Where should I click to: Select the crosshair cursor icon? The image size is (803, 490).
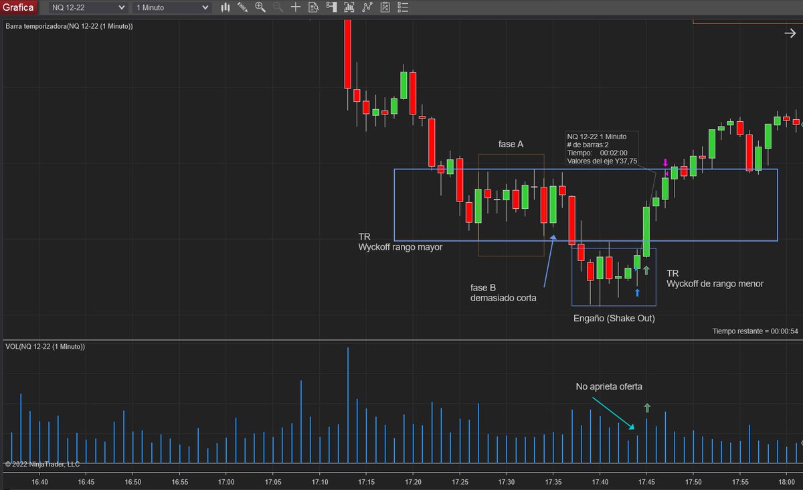(295, 7)
